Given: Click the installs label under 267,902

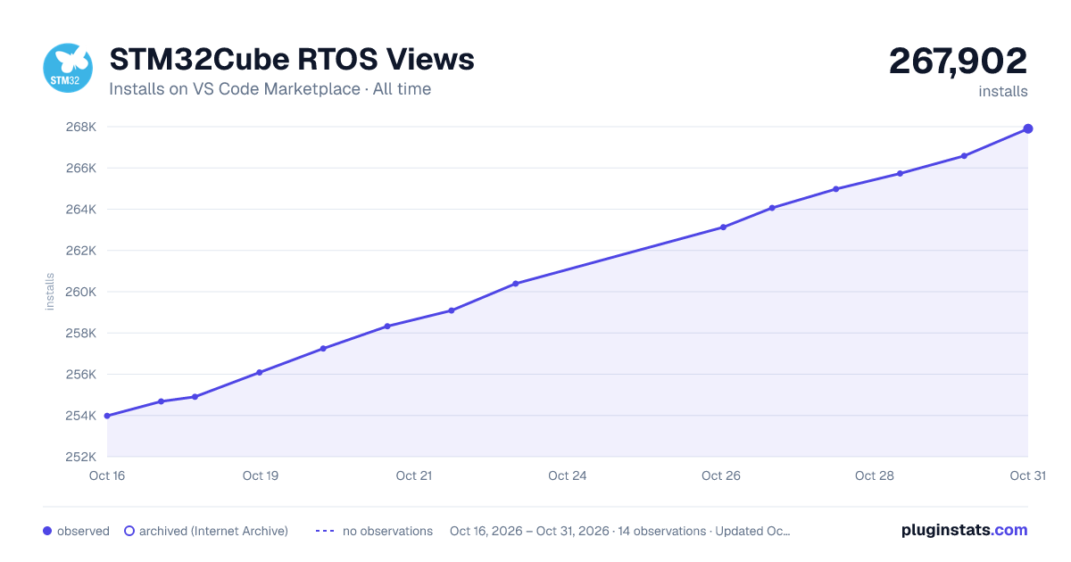Looking at the screenshot, I should 1003,91.
